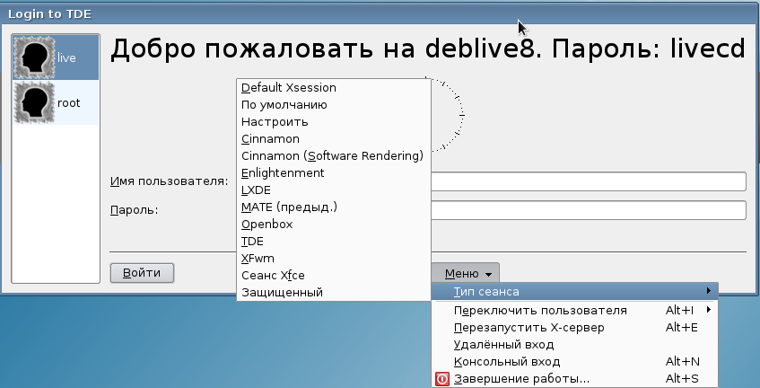Open the Меню dropdown button

click(x=466, y=274)
